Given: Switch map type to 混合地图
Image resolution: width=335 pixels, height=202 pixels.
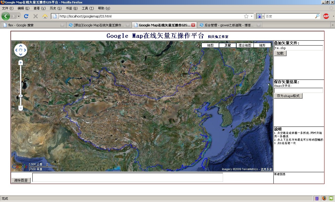Looking at the screenshot, I should tap(245, 45).
